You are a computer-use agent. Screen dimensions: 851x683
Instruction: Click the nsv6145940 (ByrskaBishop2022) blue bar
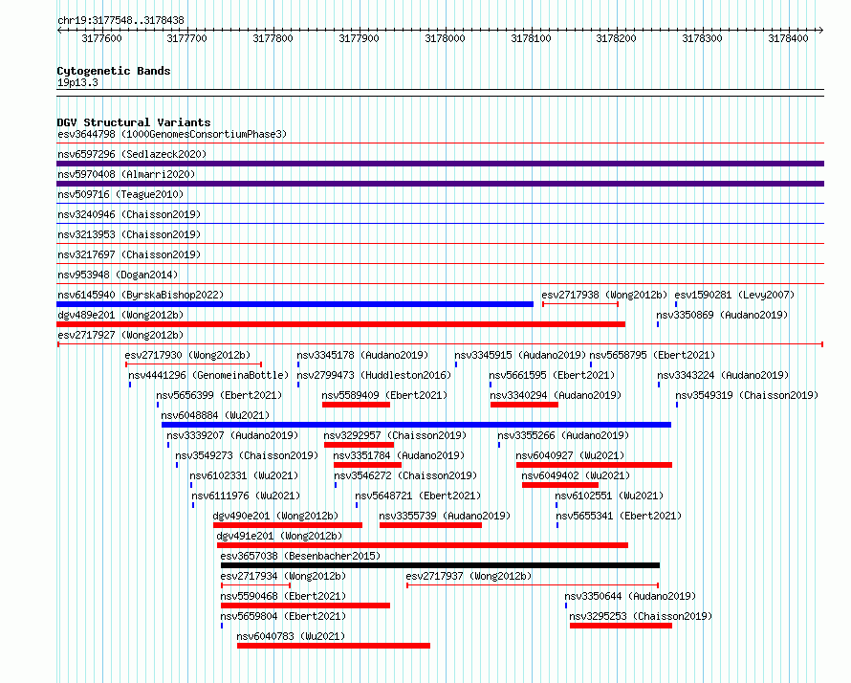(x=295, y=304)
